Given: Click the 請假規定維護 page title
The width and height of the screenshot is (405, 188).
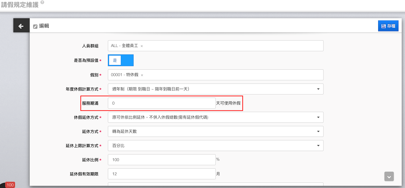Looking at the screenshot, I should 20,5.
